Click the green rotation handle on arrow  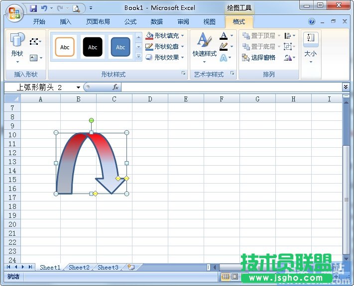pos(91,120)
